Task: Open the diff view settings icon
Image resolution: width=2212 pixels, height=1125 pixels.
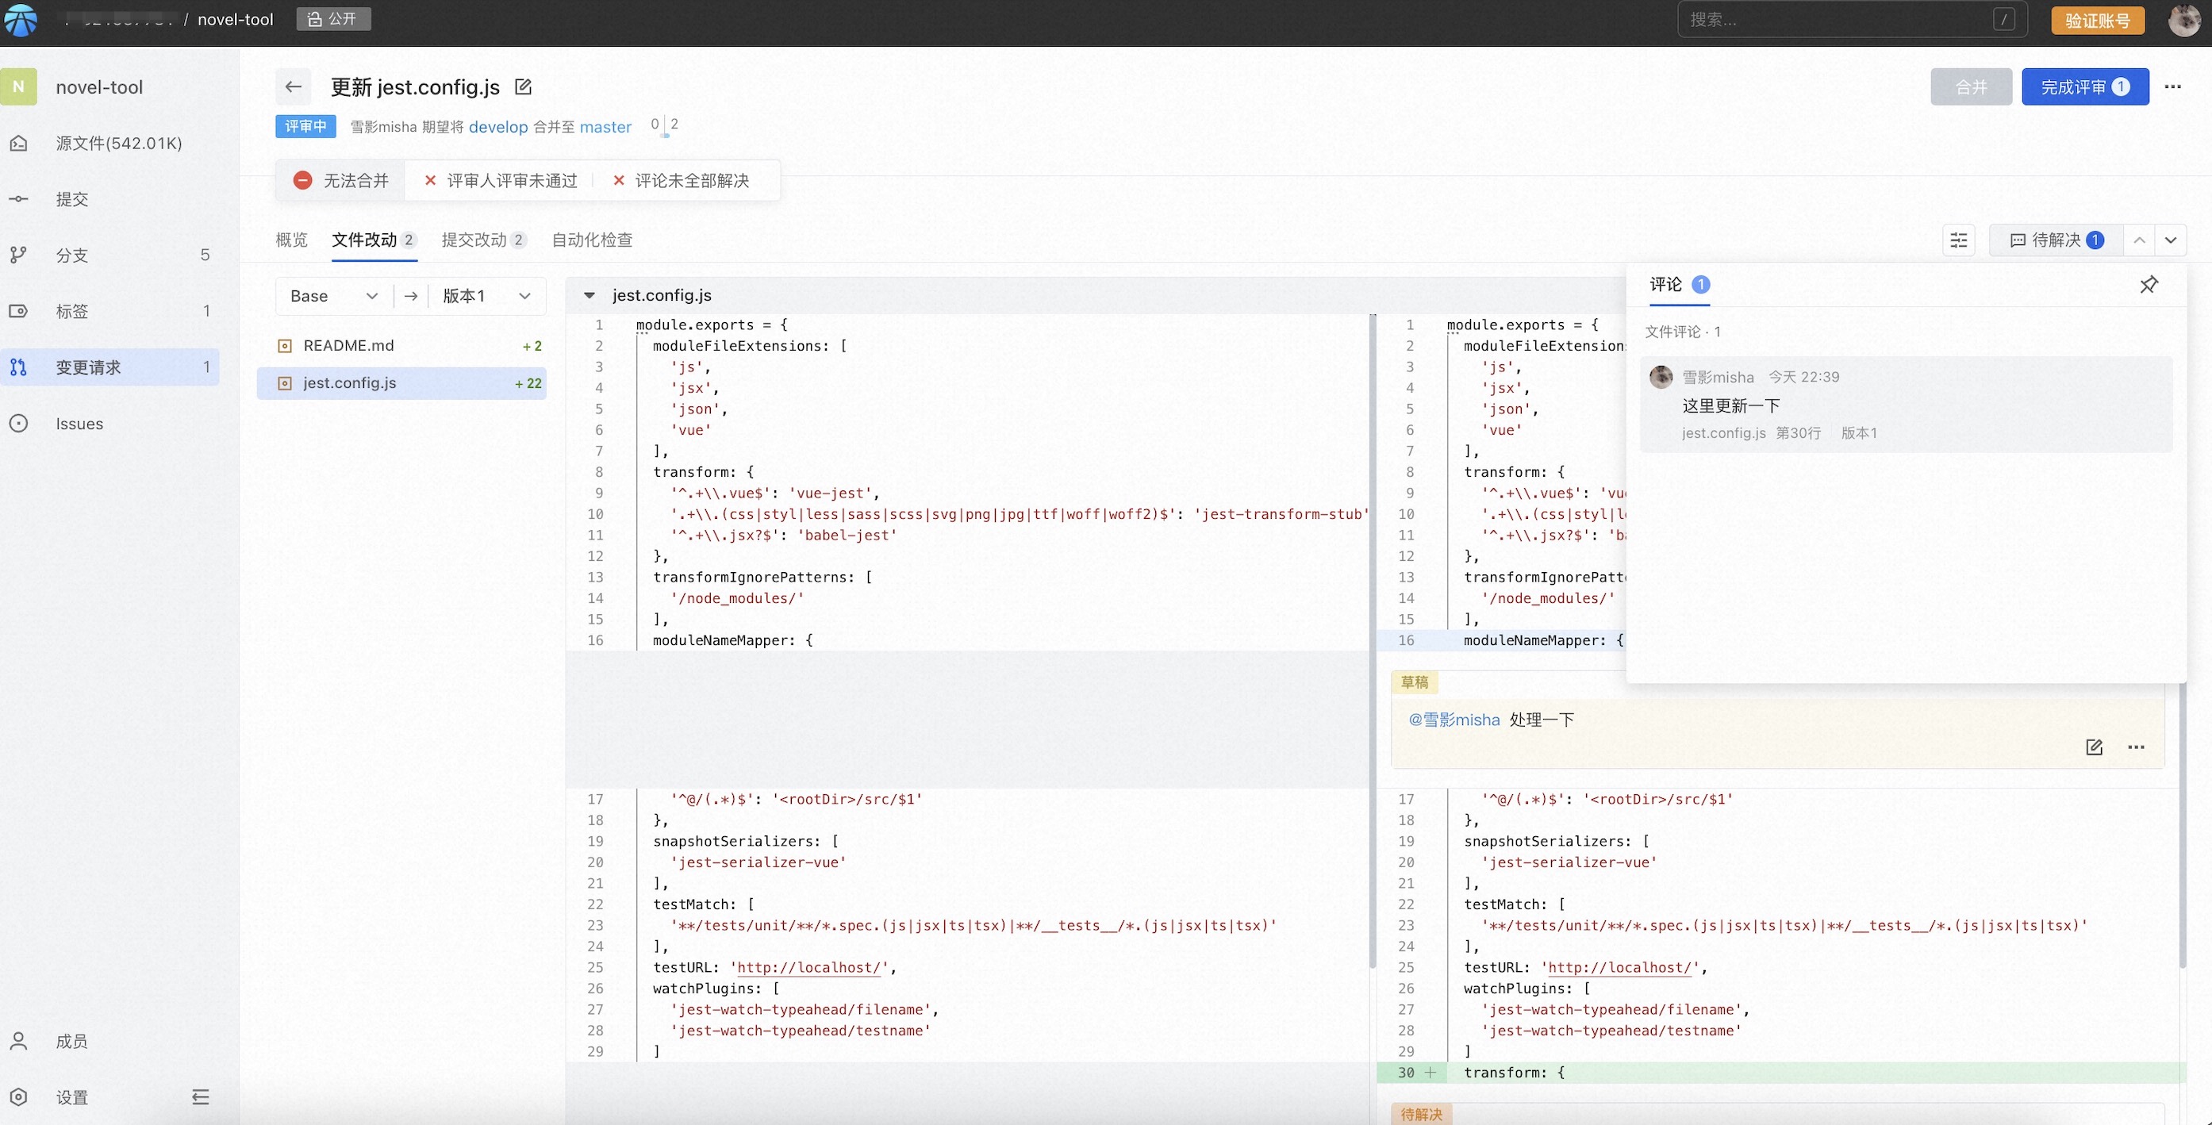Action: pos(1959,240)
